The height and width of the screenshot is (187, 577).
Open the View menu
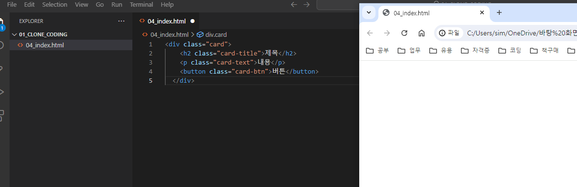click(82, 4)
